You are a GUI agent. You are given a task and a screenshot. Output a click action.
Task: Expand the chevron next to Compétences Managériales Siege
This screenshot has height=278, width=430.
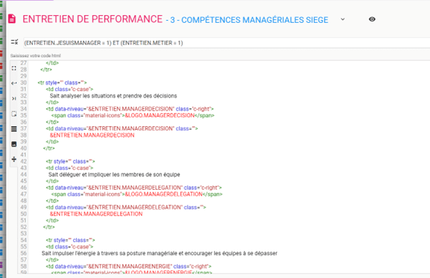(x=343, y=19)
